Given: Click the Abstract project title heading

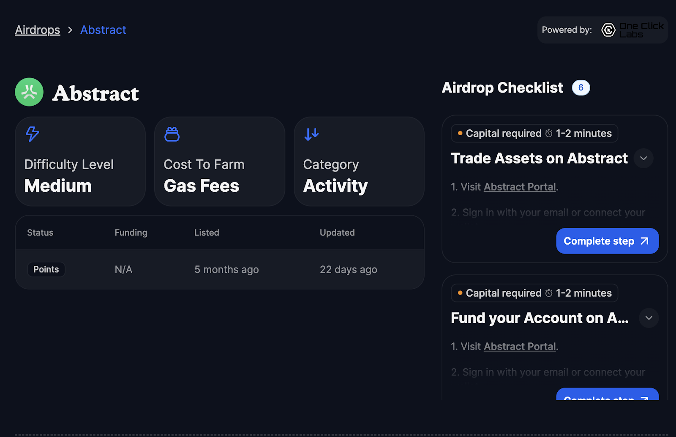Looking at the screenshot, I should (x=95, y=93).
